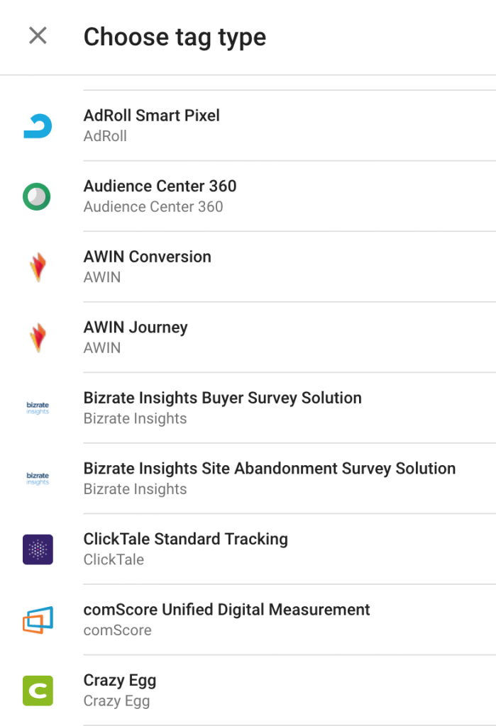Select Audience Center 360 tag type
This screenshot has width=496, height=726.
tap(248, 196)
